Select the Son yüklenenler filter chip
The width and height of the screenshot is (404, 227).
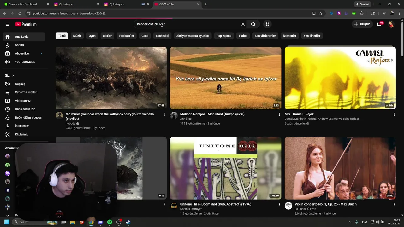point(265,36)
